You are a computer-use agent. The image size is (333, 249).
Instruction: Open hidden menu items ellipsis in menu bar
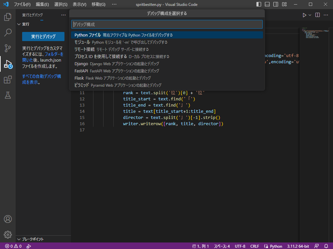click(x=114, y=4)
